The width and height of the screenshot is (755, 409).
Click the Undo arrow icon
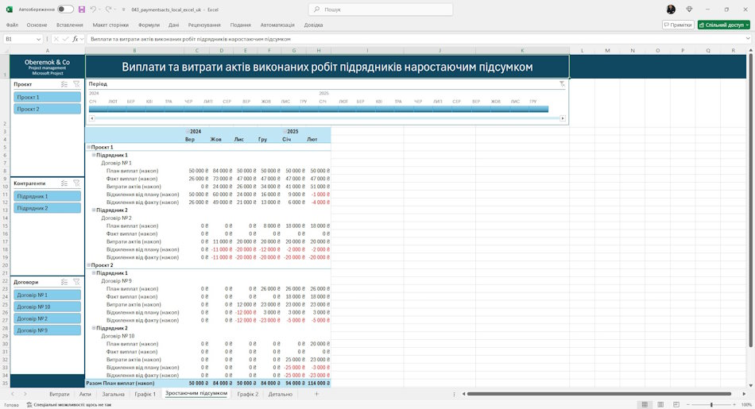tap(93, 10)
